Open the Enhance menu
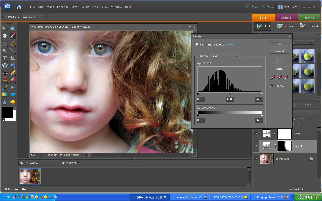This screenshot has width=322, height=201. 63,7
